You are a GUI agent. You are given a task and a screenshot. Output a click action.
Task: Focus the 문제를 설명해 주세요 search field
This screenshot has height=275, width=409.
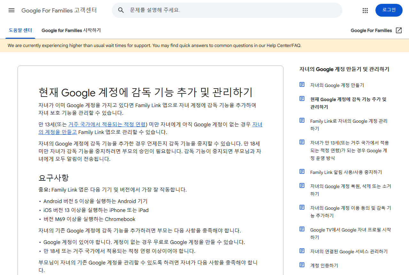click(227, 10)
